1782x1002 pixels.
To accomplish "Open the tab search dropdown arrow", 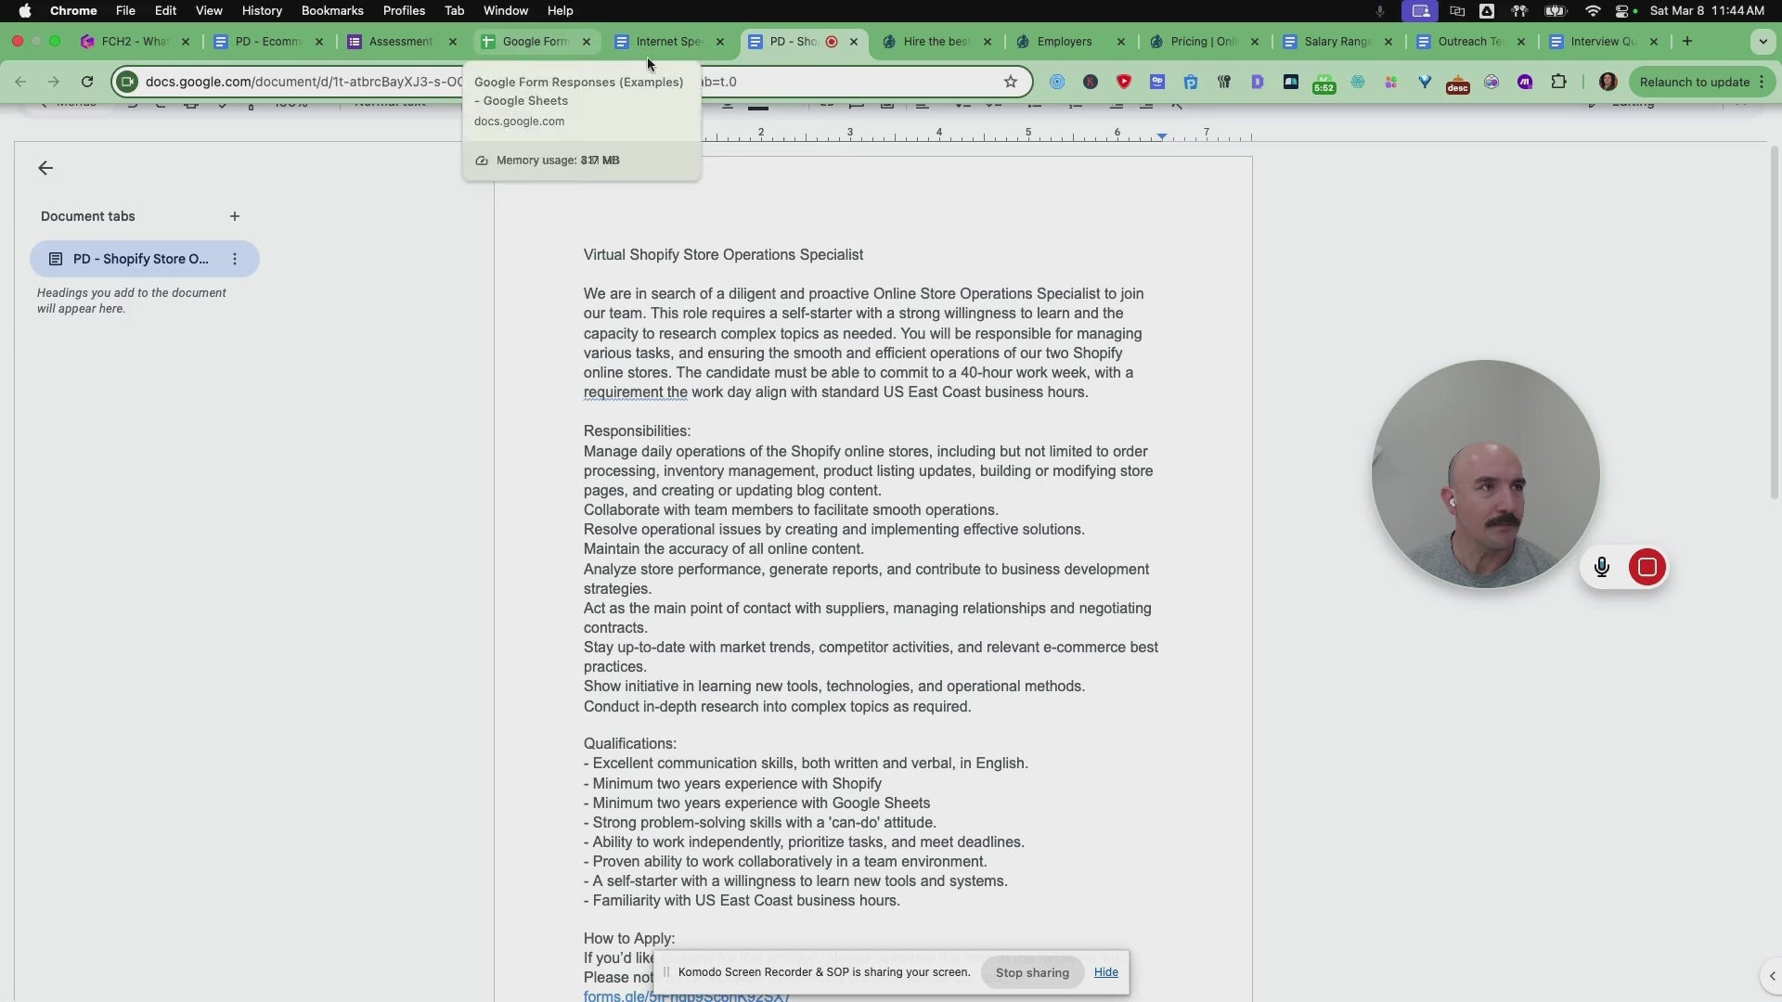I will [1763, 42].
